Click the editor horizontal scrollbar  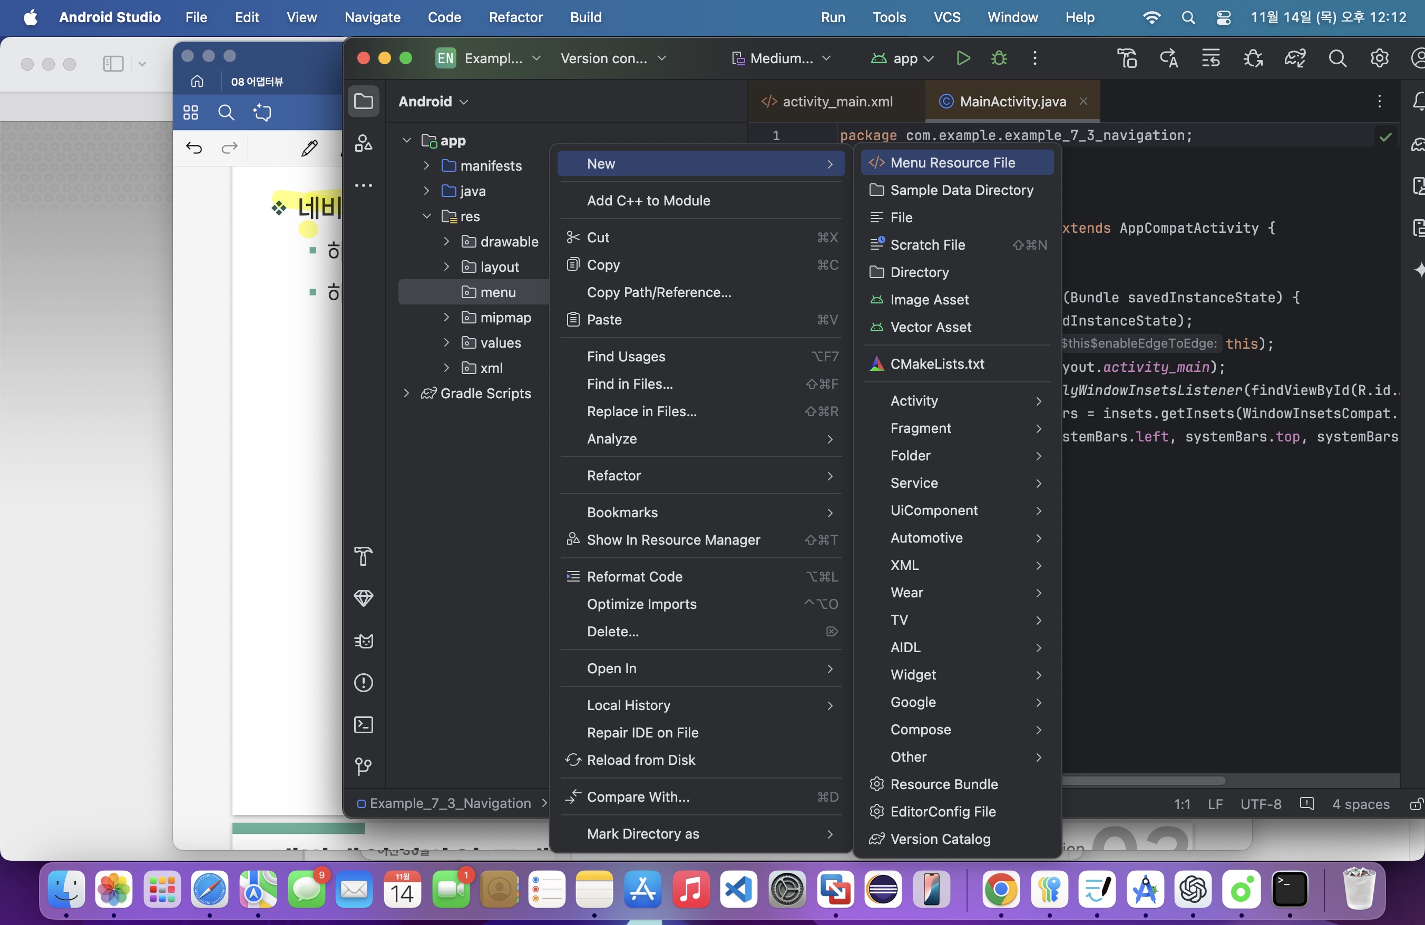pyautogui.click(x=1144, y=780)
